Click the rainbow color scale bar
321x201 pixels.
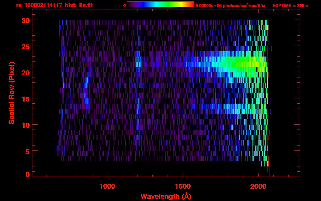click(x=160, y=4)
